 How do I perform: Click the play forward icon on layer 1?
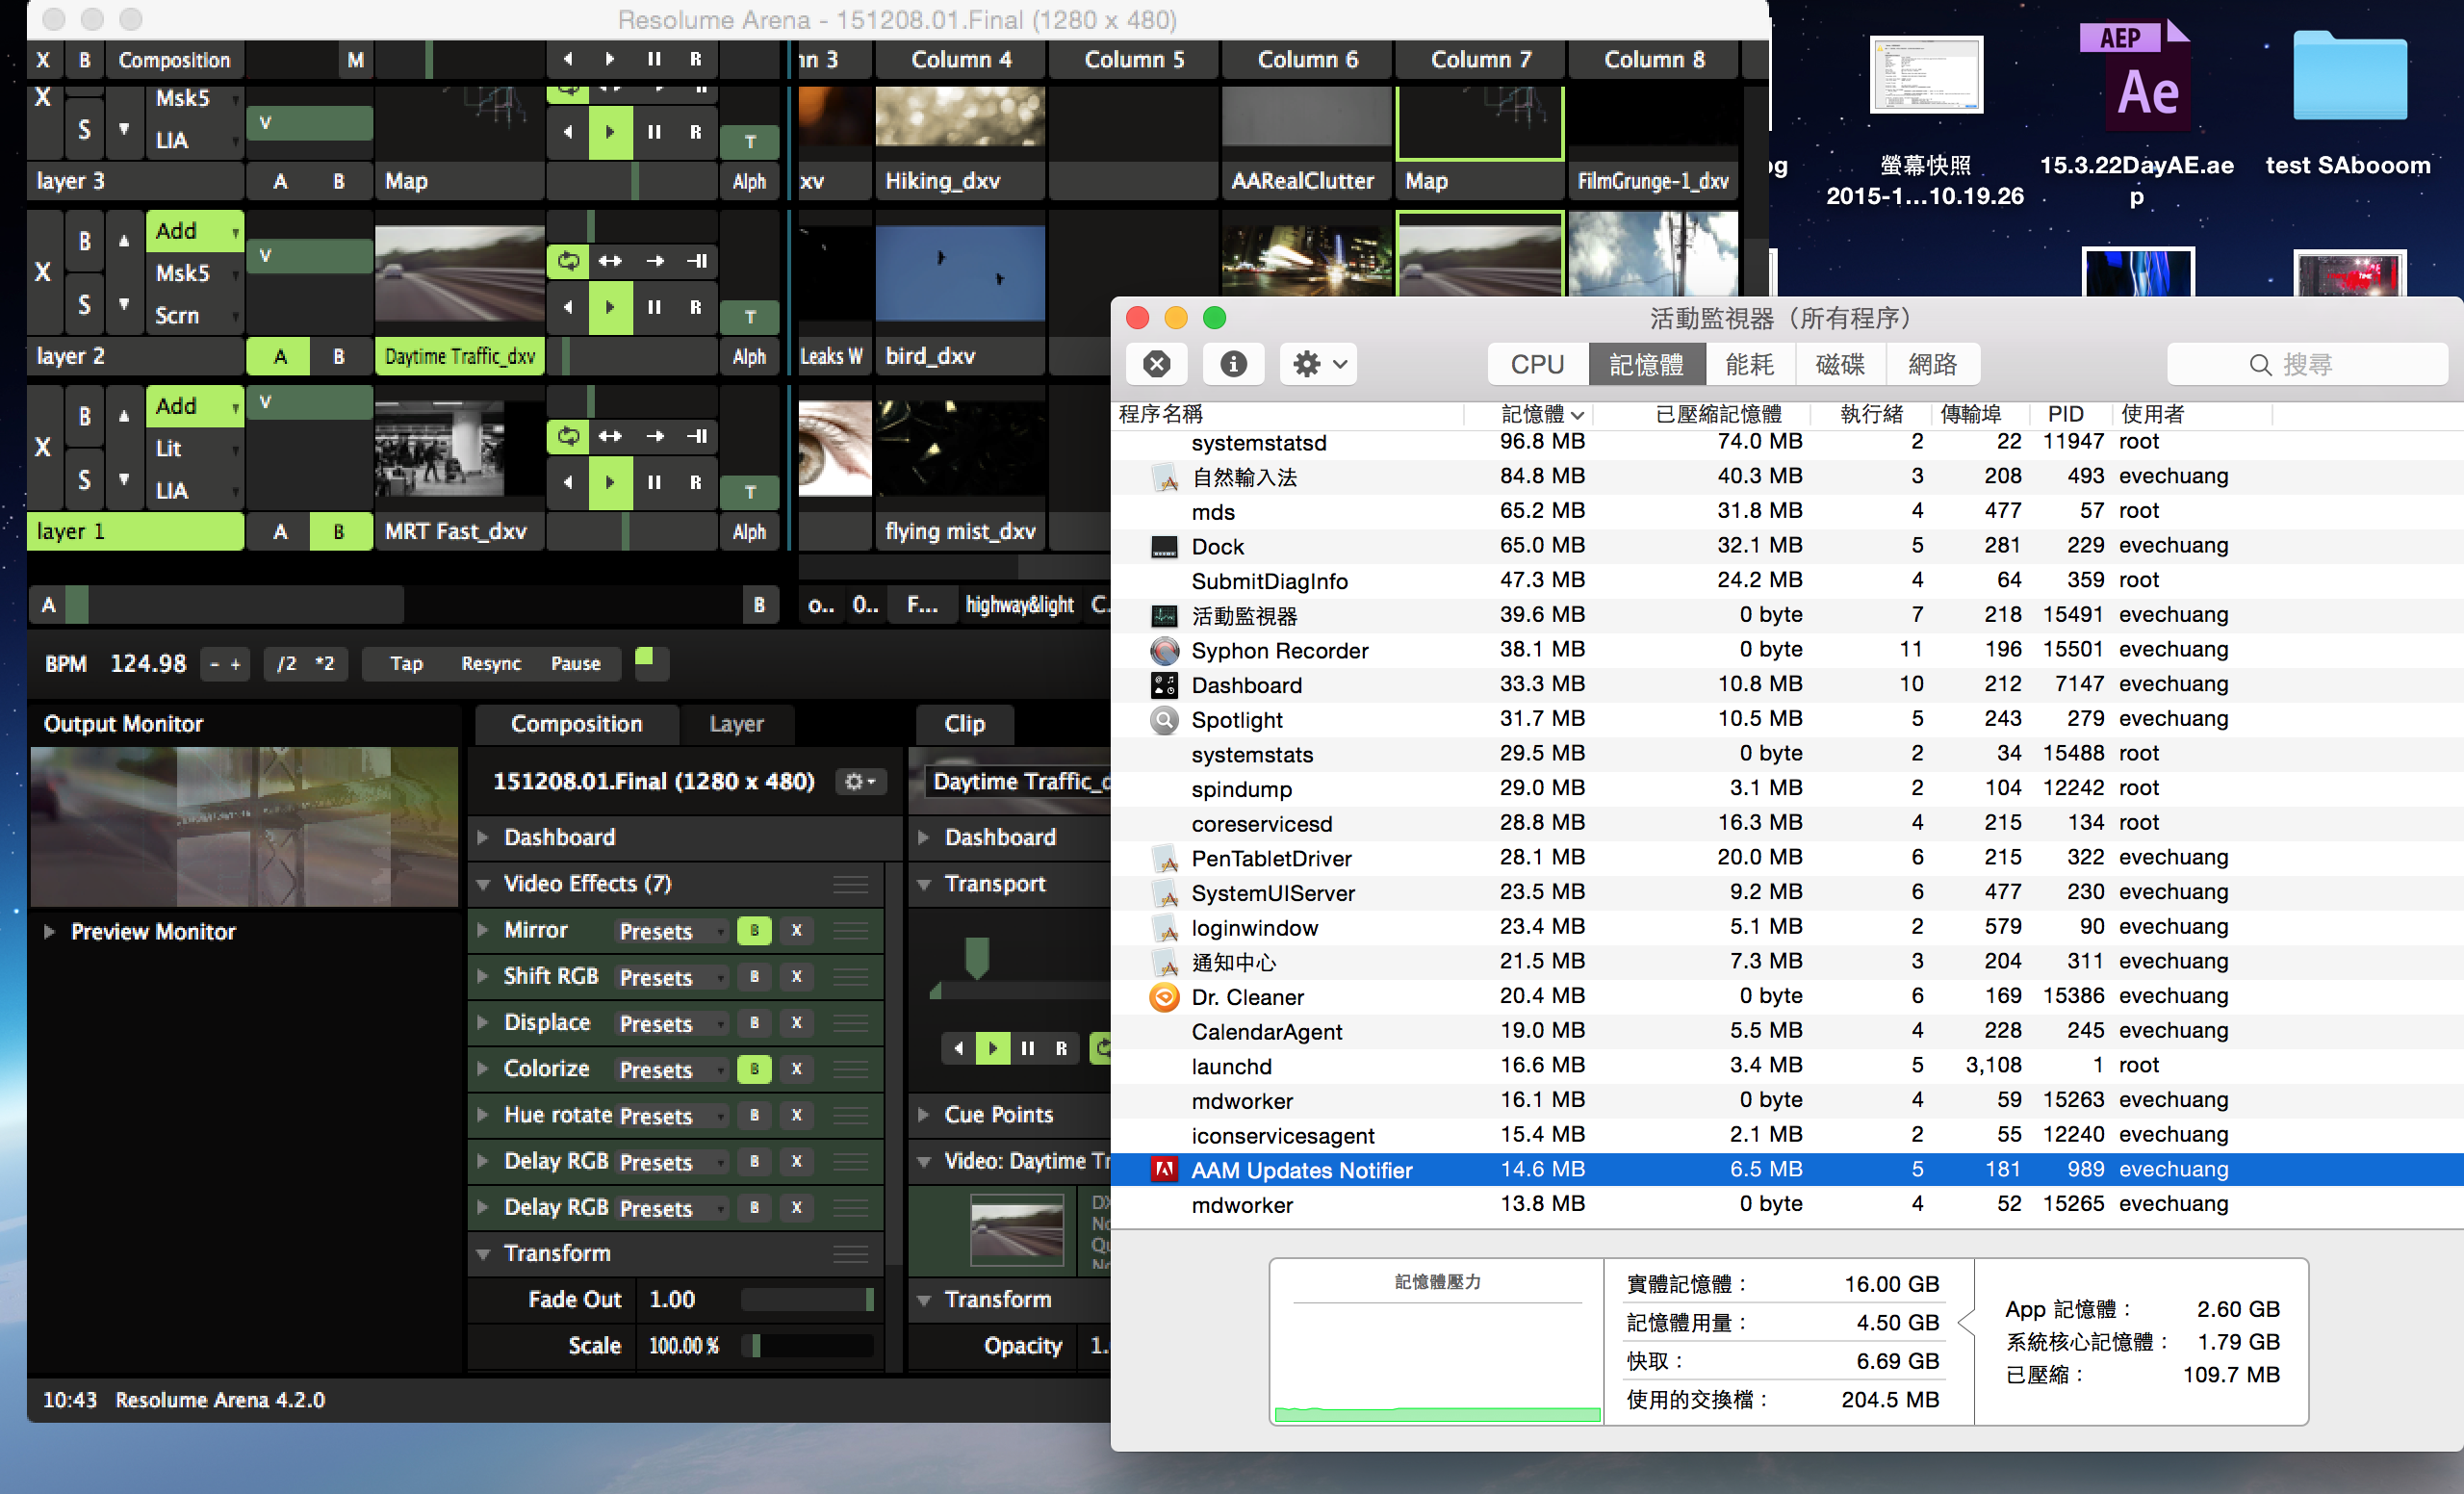pos(609,483)
